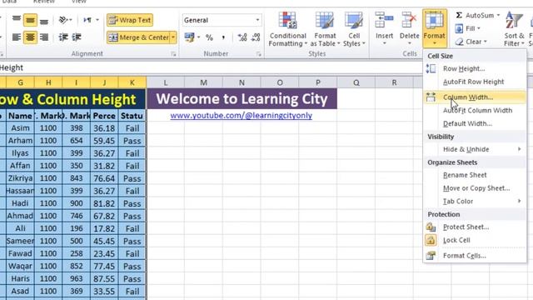This screenshot has width=533, height=300.
Task: Open Sort & Filter menu
Action: [514, 28]
